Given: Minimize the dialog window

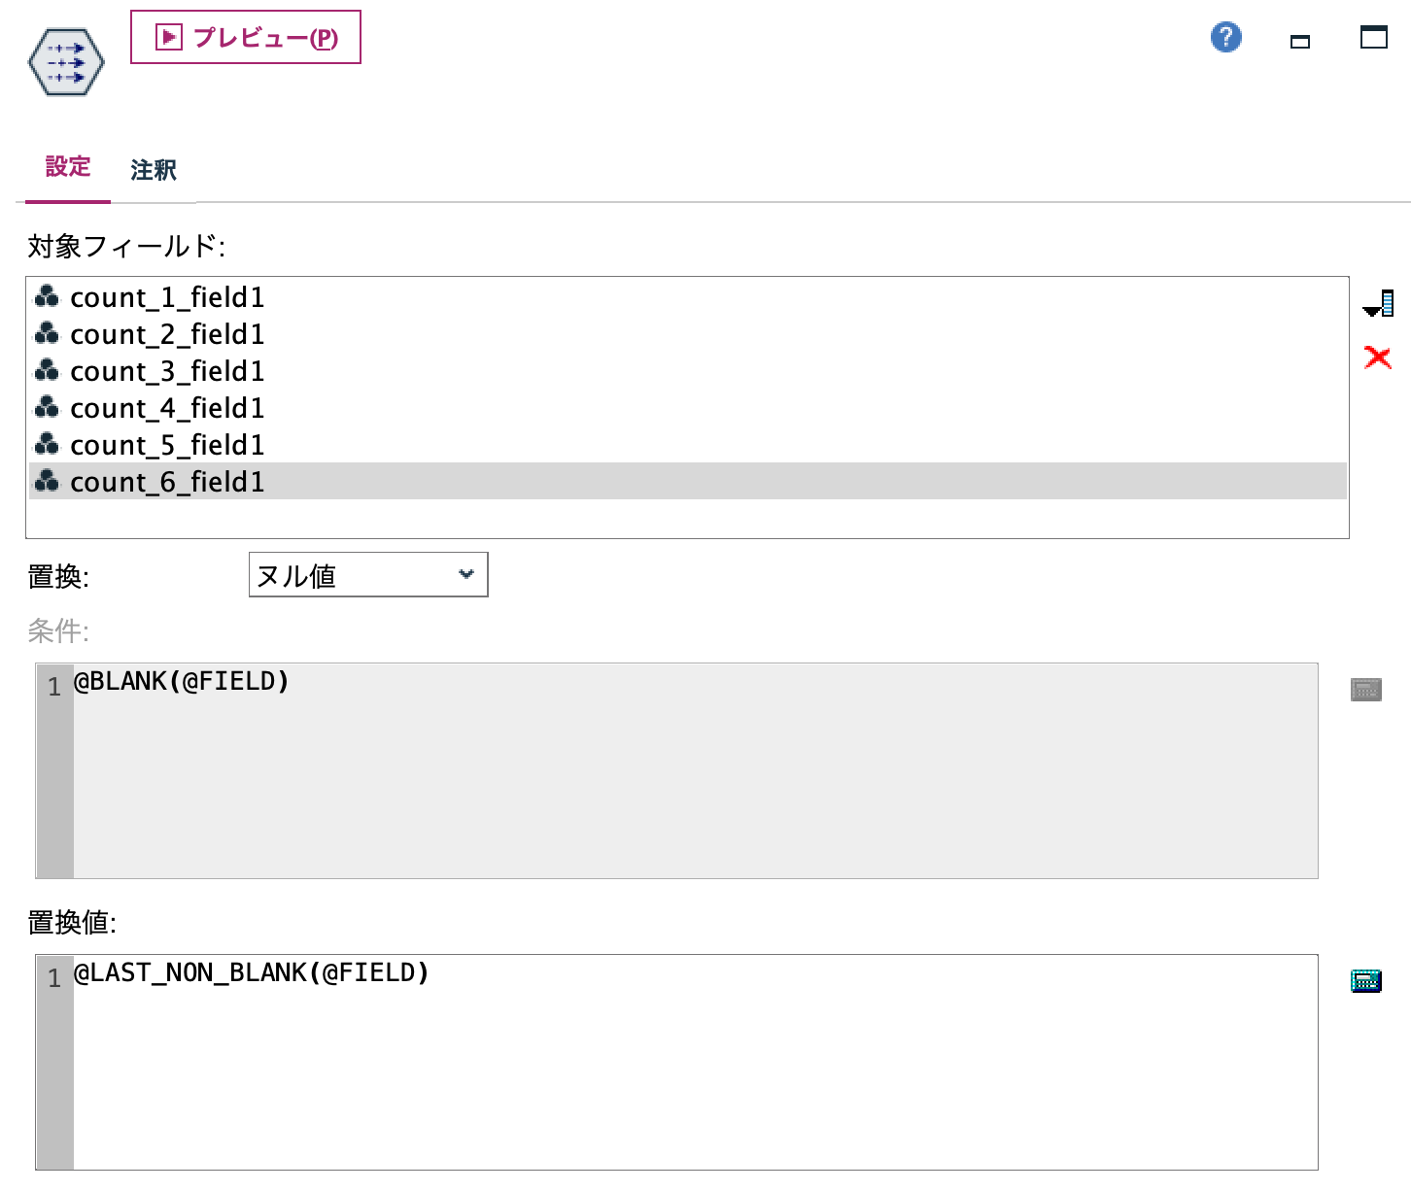Looking at the screenshot, I should tap(1300, 41).
